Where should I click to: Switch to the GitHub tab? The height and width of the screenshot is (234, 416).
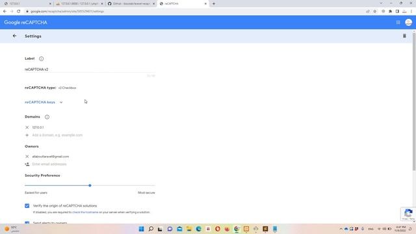click(x=131, y=4)
